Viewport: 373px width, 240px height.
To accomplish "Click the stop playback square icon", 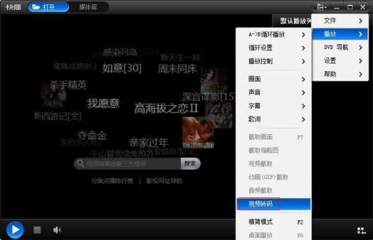I will pyautogui.click(x=37, y=230).
